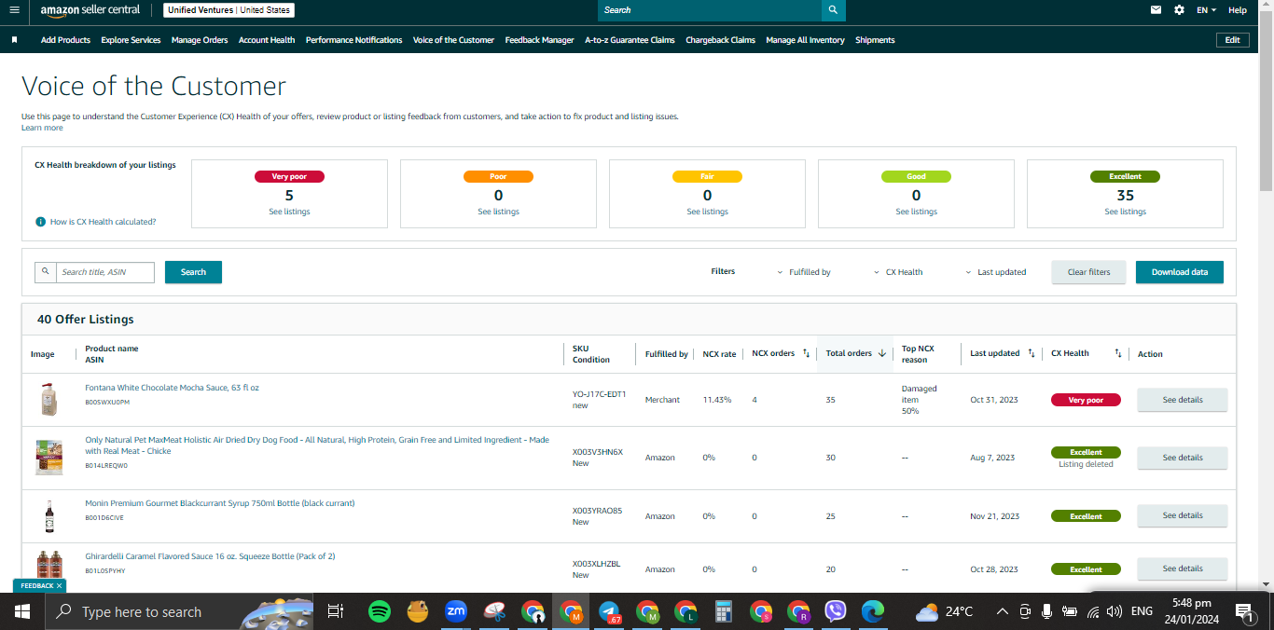Sort by Last updated column arrows

point(1032,353)
